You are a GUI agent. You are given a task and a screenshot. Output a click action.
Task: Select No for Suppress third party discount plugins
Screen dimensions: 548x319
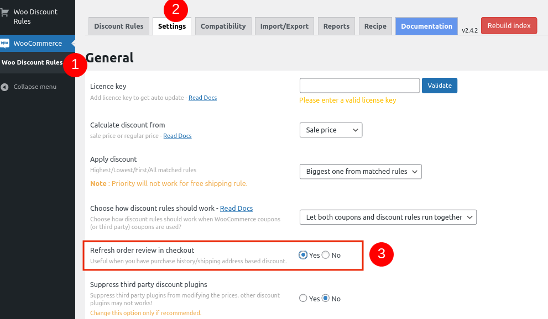[x=325, y=298]
